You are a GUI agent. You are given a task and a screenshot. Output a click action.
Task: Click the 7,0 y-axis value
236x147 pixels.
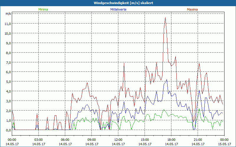[x=9, y=62]
